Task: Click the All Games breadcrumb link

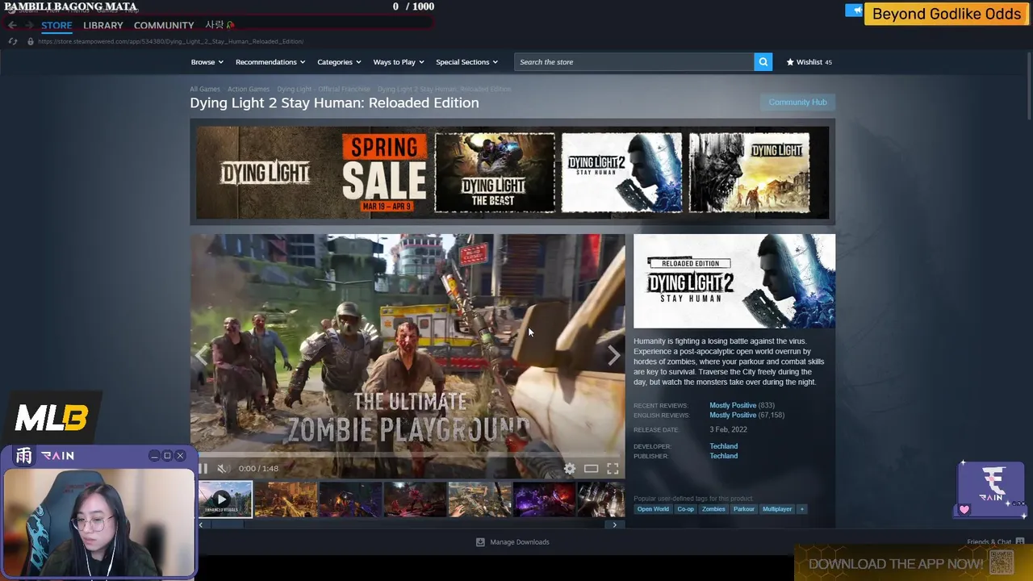Action: click(x=205, y=89)
